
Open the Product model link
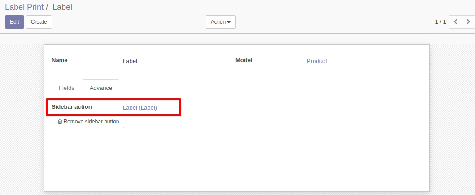coord(317,61)
